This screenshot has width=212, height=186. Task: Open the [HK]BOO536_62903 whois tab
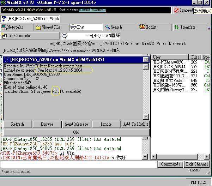click(30, 19)
